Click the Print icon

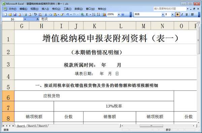[x=25, y=15]
